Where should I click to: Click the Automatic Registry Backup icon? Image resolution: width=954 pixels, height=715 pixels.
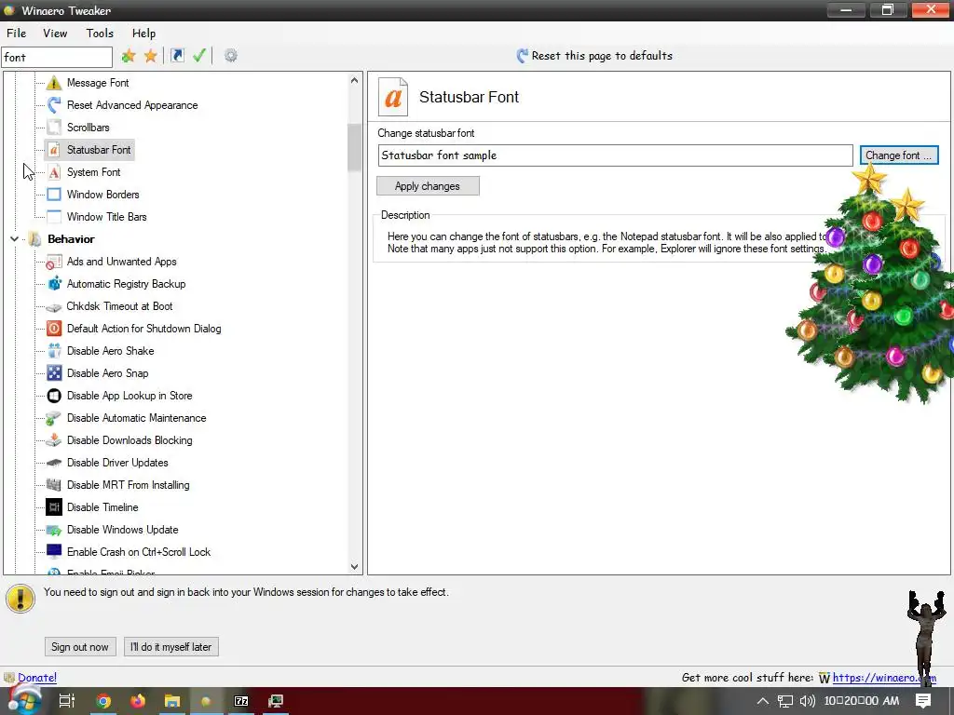(x=54, y=284)
